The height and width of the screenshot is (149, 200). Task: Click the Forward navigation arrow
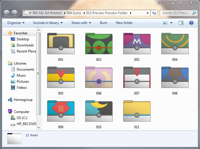[x=14, y=13]
